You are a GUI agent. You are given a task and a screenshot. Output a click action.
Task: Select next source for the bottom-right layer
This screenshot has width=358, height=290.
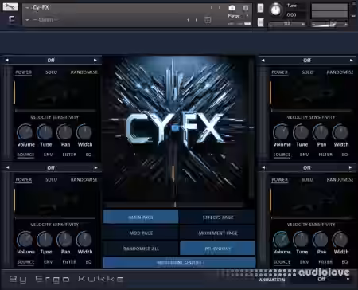[351, 167]
